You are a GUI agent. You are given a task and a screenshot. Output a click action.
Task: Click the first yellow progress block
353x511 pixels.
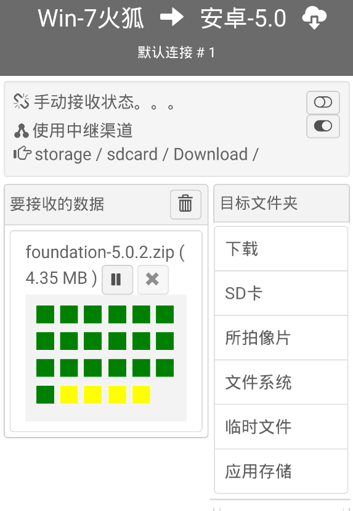coord(69,394)
